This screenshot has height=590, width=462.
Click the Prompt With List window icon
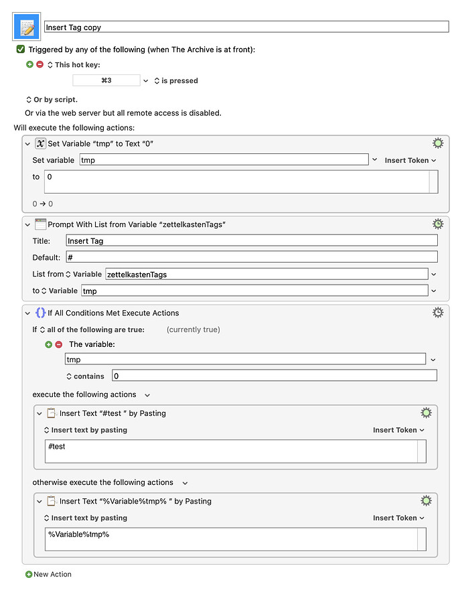point(40,224)
